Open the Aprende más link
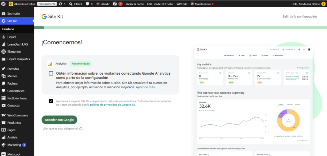327x156 pixels. tap(145, 87)
